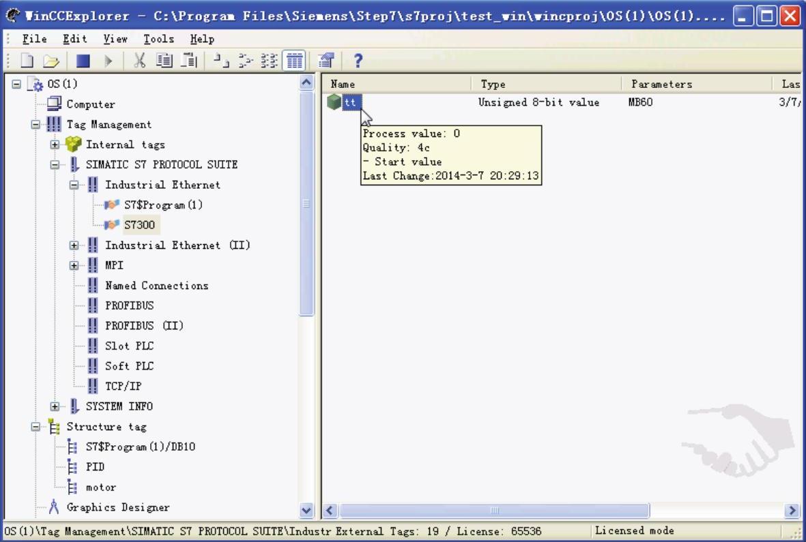The height and width of the screenshot is (542, 806).
Task: Click the Deactivate runtime stop icon
Action: pos(83,62)
